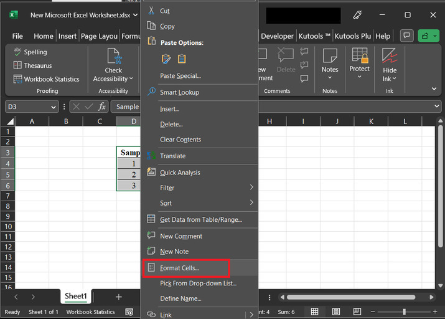Click Workbook Statistics in the status bar

point(90,312)
